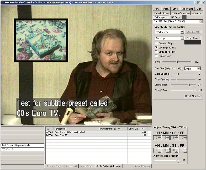Open a file with the Open button
The width and height of the screenshot is (206, 170).
point(166,9)
